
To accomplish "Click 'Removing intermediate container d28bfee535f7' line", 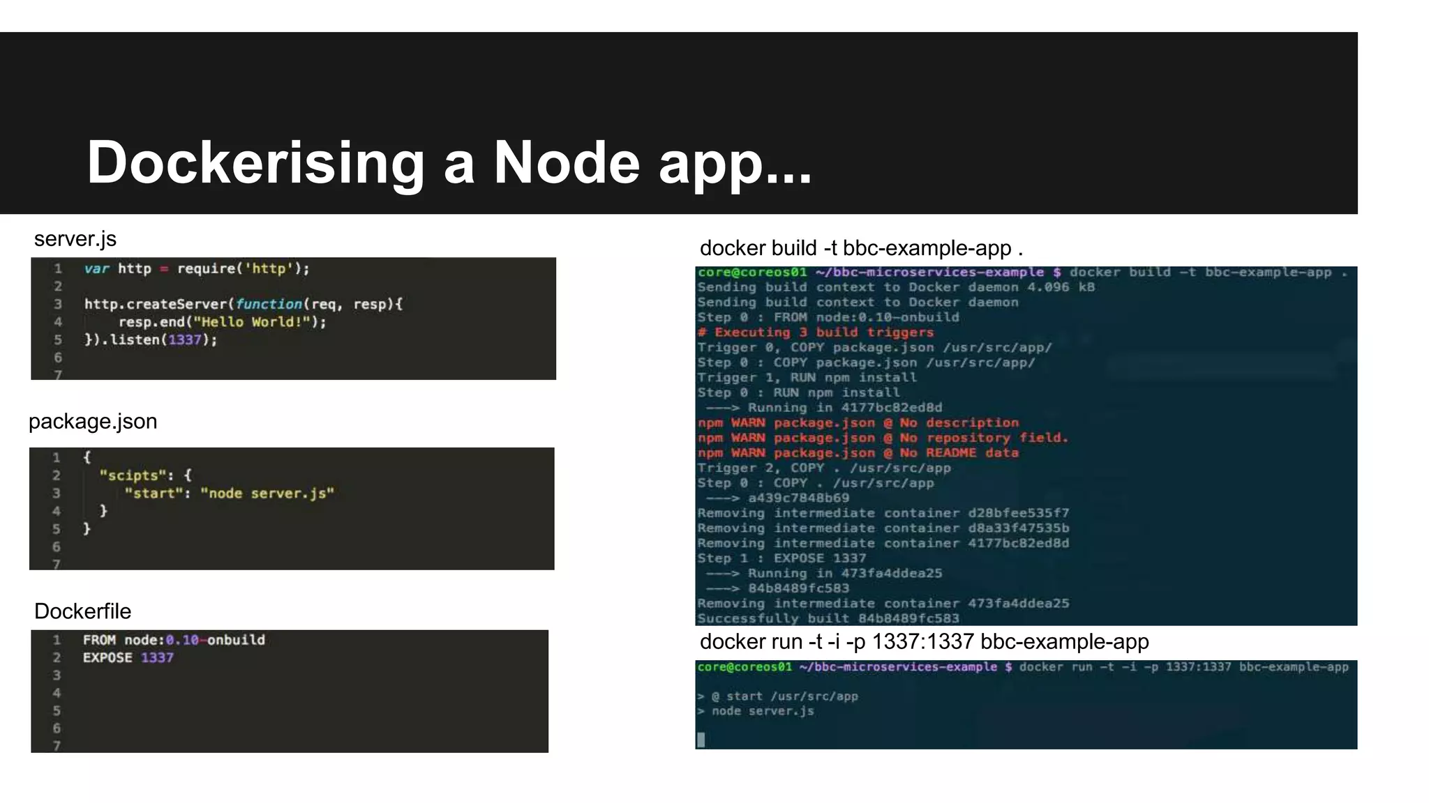I will point(883,513).
